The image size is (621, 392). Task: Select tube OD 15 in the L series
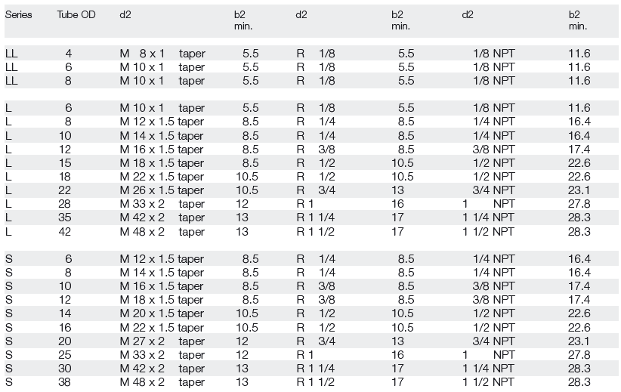pos(65,163)
